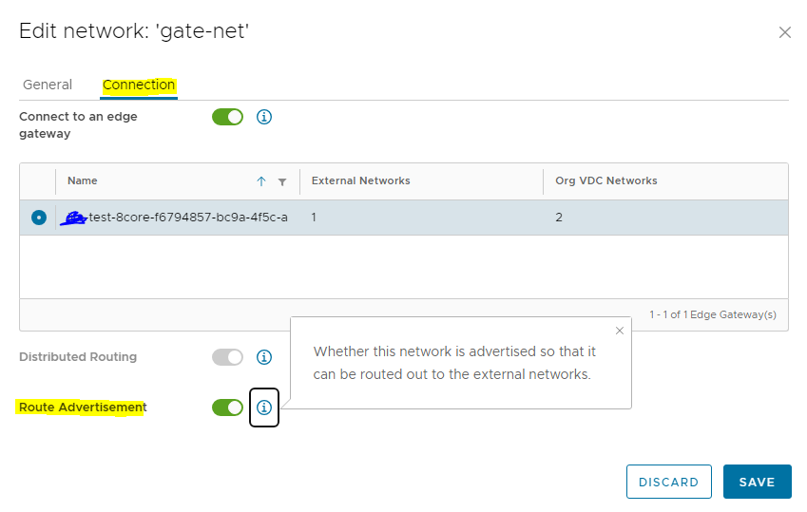This screenshot has height=512, width=807.
Task: Close the Edit network dialog
Action: (785, 32)
